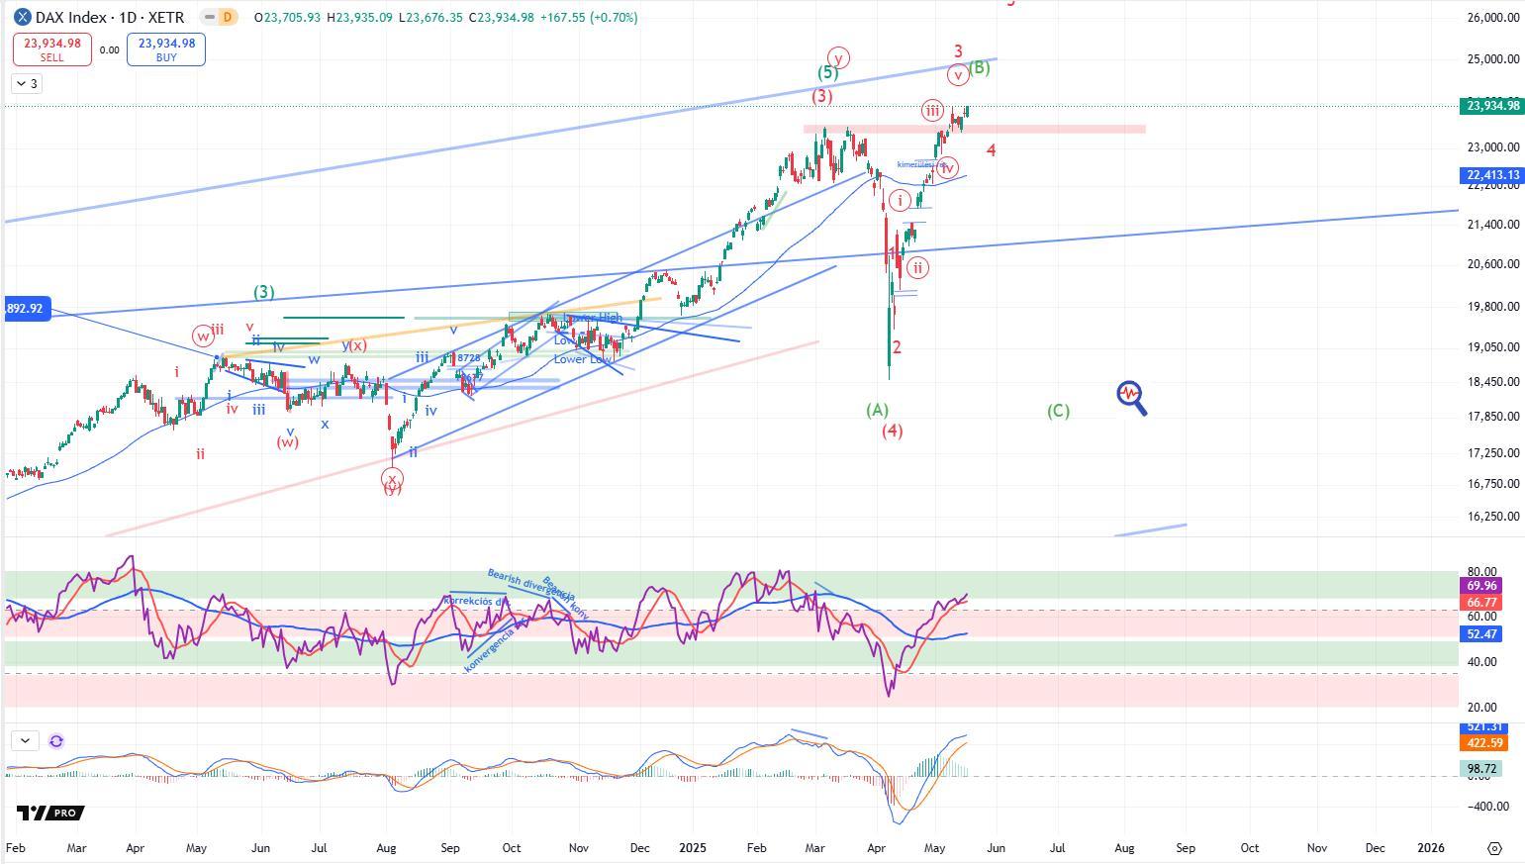Click the blue 22,413.13 price axis label

(1491, 175)
